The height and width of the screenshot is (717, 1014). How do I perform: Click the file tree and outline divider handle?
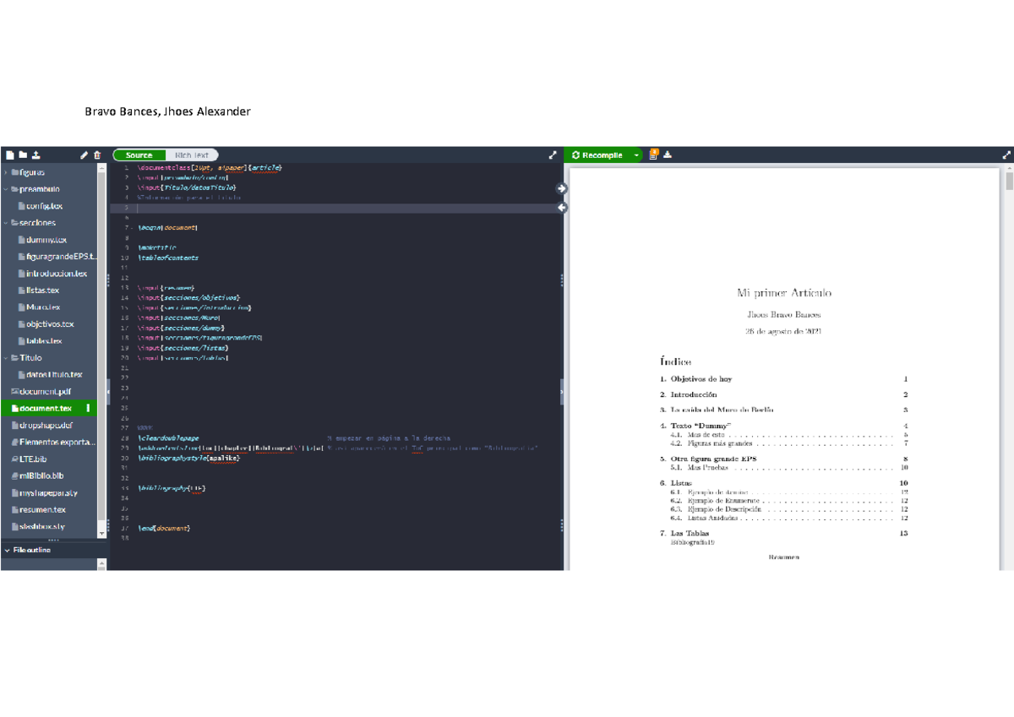tap(53, 540)
